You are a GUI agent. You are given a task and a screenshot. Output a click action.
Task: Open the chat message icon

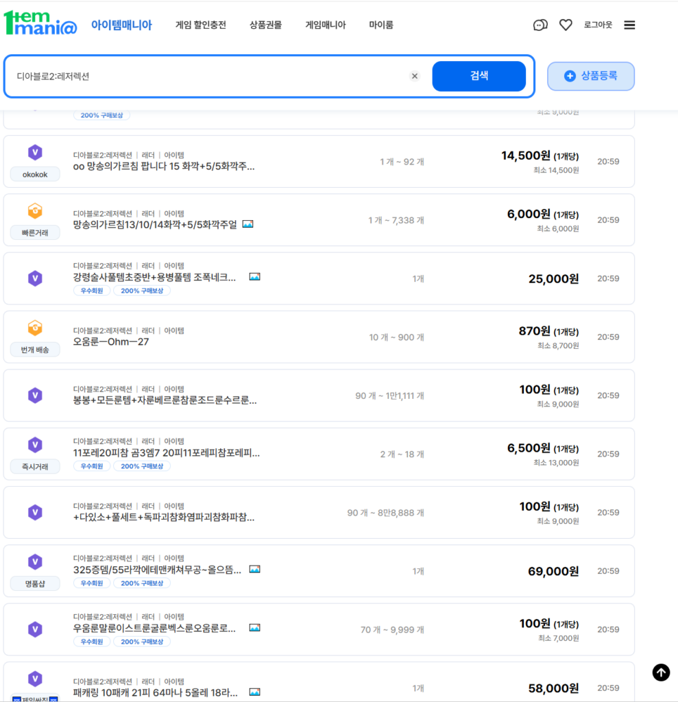click(540, 25)
